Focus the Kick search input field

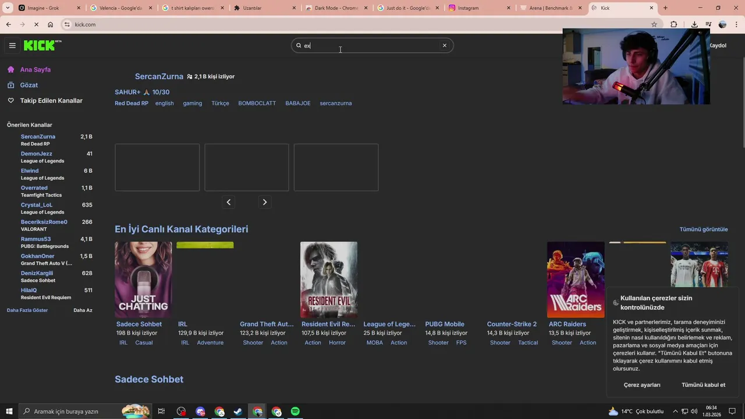[372, 45]
